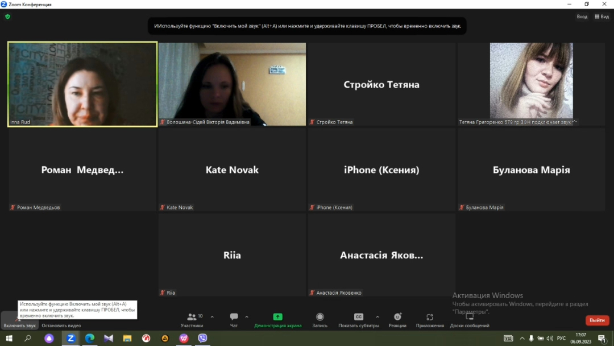Start recording with the Запись button

pyautogui.click(x=320, y=320)
